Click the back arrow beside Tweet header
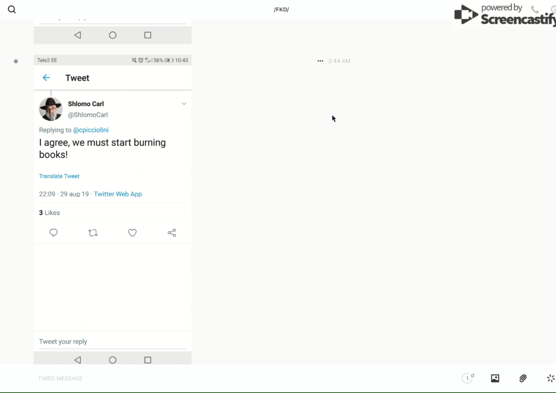The height and width of the screenshot is (393, 556). tap(46, 78)
